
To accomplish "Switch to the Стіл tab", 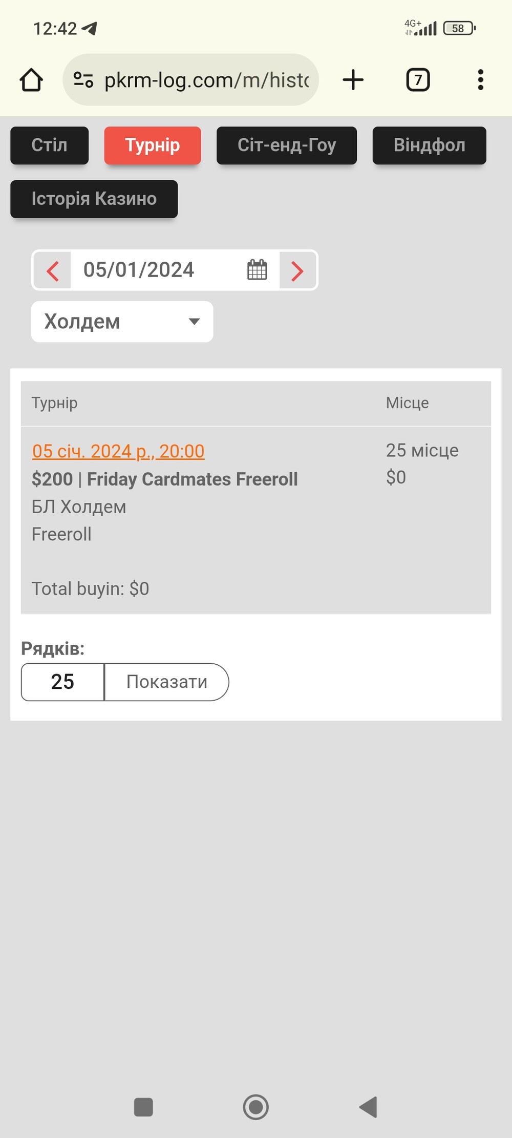I will tap(50, 145).
